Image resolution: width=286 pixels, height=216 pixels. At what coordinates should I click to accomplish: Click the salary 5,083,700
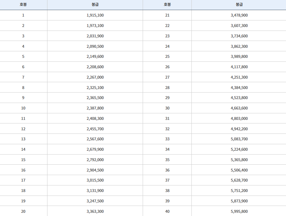[239, 139]
